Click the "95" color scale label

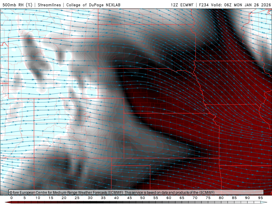click(x=260, y=198)
